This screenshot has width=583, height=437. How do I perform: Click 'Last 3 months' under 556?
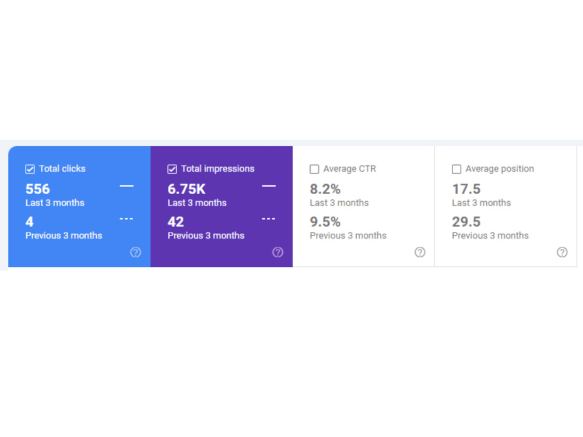click(x=55, y=203)
